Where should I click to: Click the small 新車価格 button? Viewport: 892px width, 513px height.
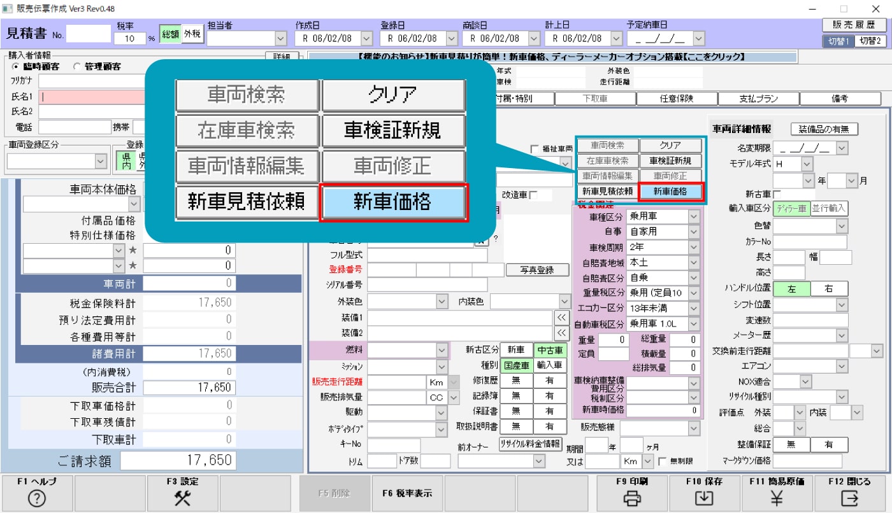tap(671, 191)
